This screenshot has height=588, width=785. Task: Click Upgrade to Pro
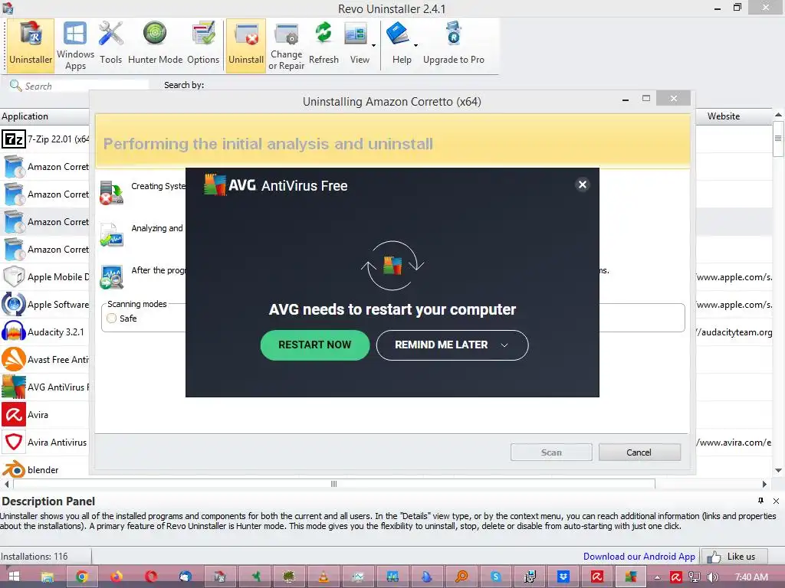pos(454,45)
